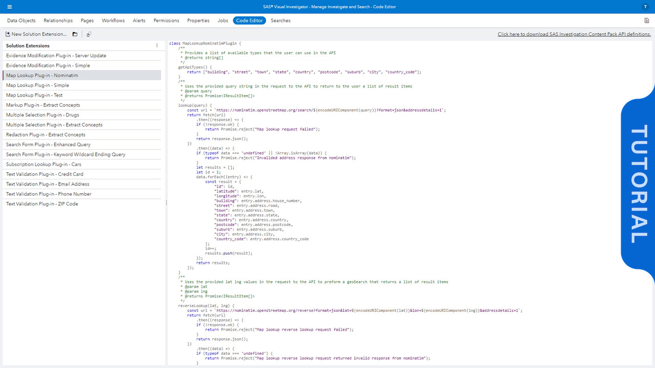Click class MapLookupNominatimPlugin code line
This screenshot has height=368, width=655.
[205, 43]
